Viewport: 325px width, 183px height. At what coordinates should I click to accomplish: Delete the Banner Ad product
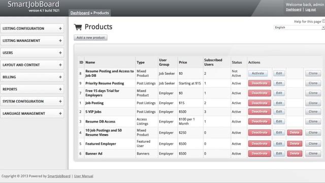295,154
